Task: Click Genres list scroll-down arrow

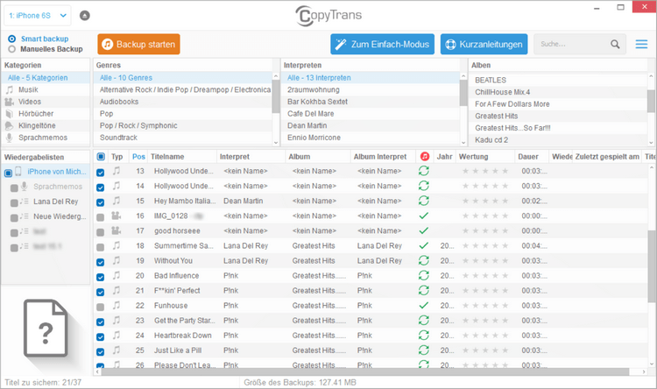Action: coord(276,143)
